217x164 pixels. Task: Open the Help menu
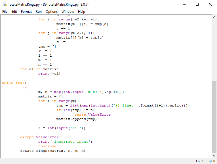(x=81, y=12)
